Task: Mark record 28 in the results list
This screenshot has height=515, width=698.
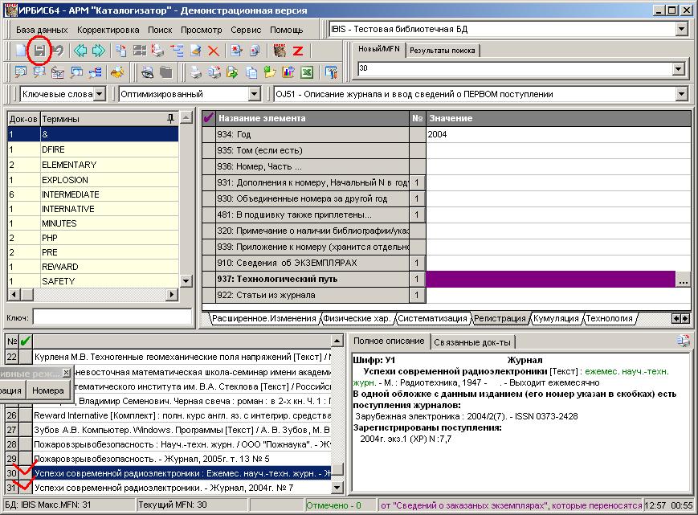Action: click(26, 444)
